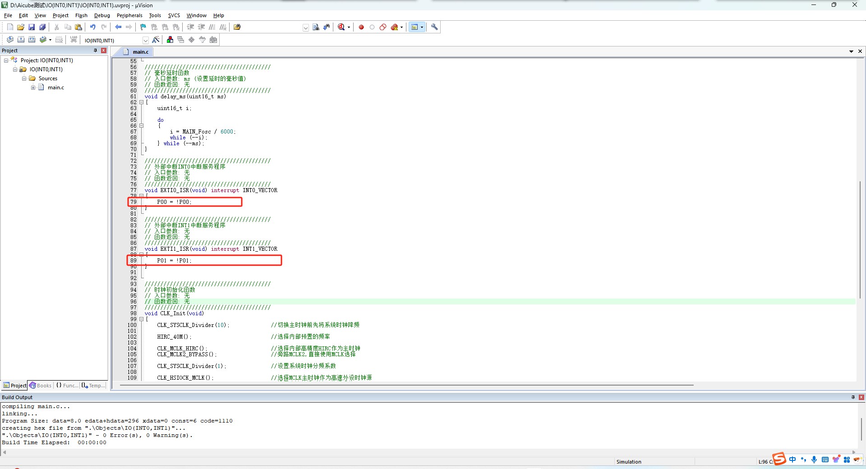Open the target selection dropdown IO(INT0,INT1)
866x469 pixels.
(145, 40)
